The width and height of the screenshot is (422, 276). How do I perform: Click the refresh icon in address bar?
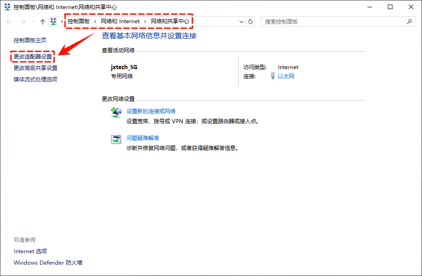252,21
